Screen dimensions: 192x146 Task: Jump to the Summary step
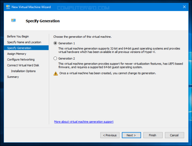click(x=13, y=77)
